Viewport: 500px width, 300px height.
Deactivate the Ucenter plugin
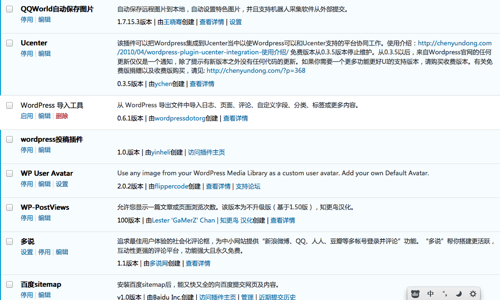[27, 53]
